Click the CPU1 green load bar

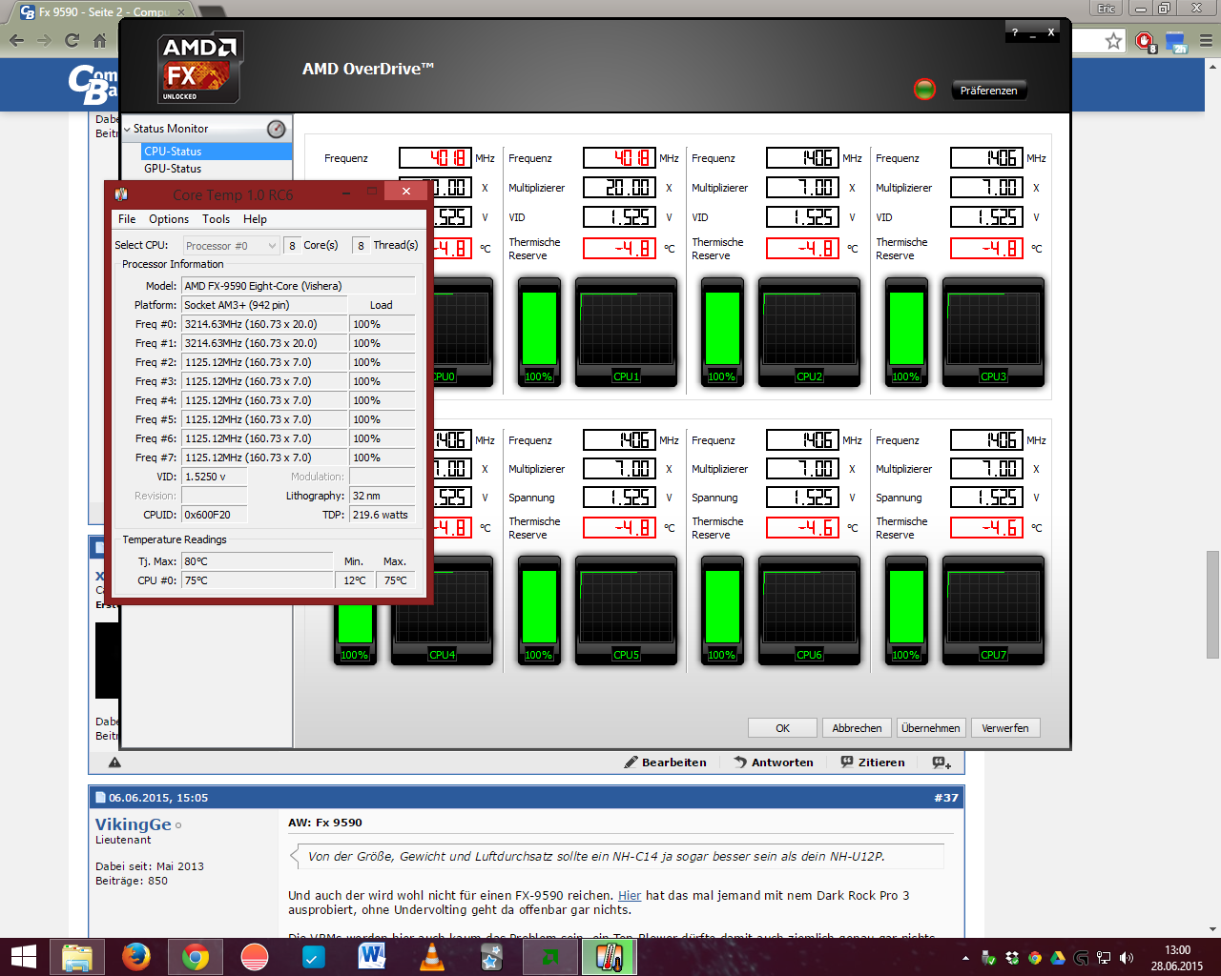[539, 330]
